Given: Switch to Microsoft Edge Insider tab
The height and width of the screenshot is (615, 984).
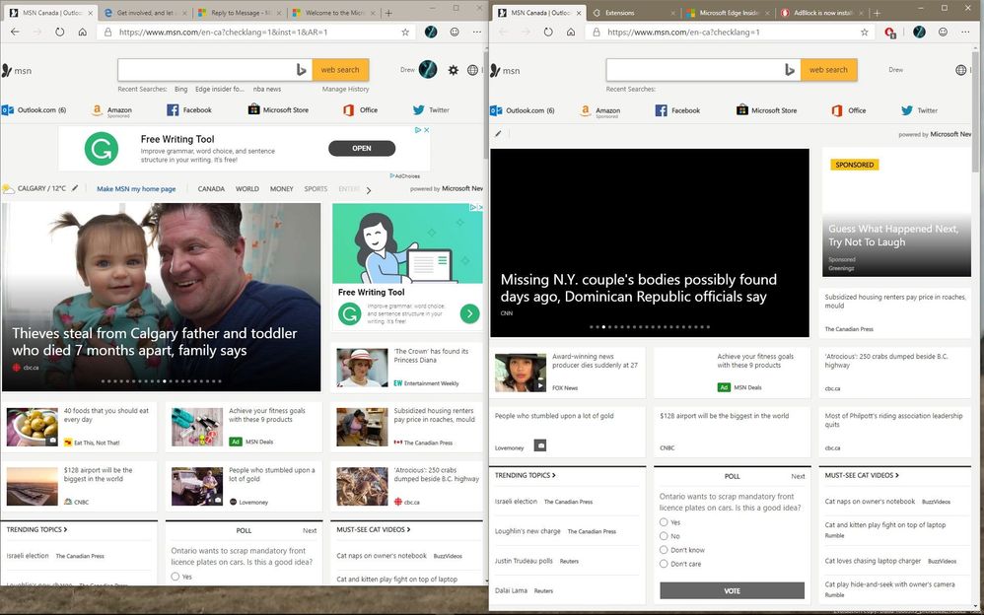Looking at the screenshot, I should coord(728,13).
